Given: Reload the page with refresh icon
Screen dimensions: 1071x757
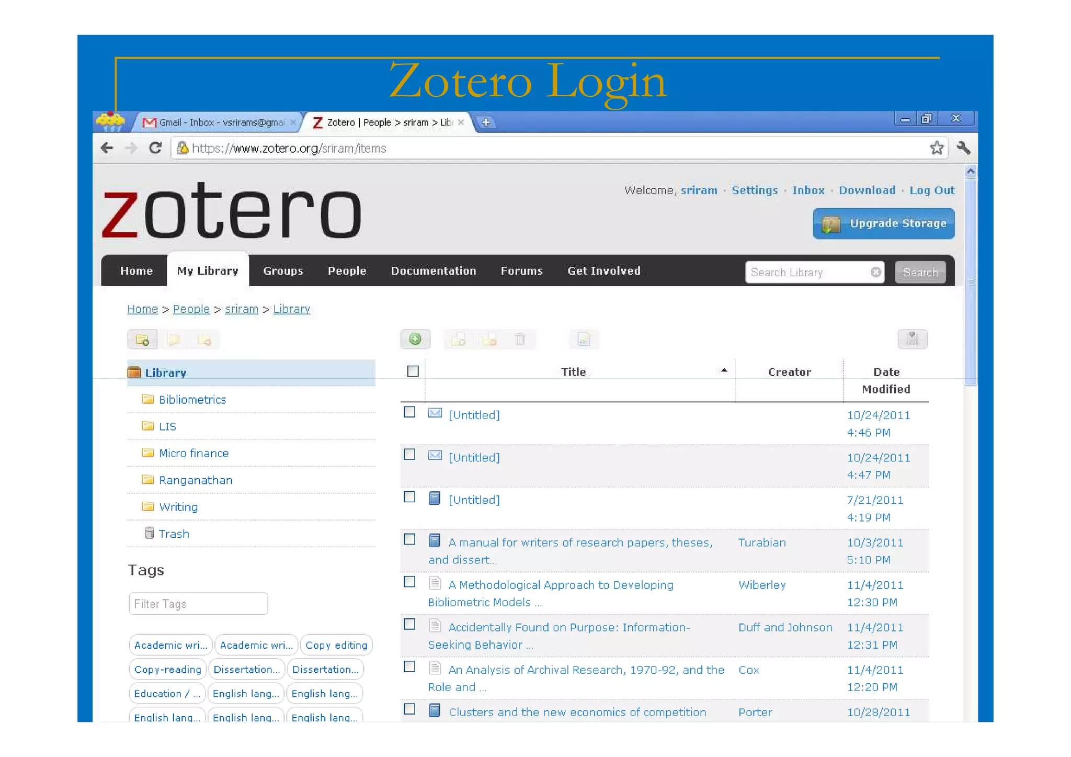Looking at the screenshot, I should click(x=155, y=148).
